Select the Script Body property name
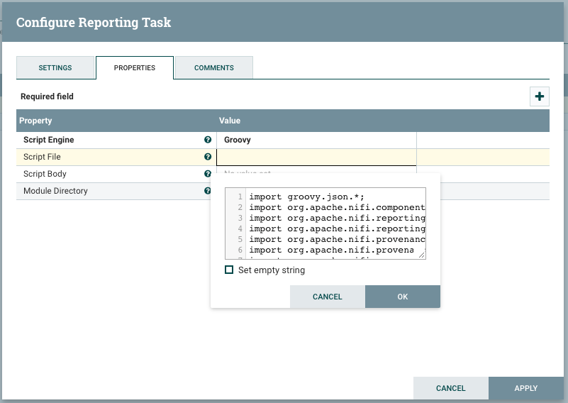Image resolution: width=568 pixels, height=403 pixels. (45, 174)
